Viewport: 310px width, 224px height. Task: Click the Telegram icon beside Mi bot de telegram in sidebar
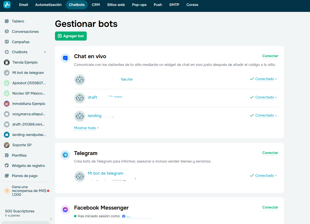(x=7, y=73)
